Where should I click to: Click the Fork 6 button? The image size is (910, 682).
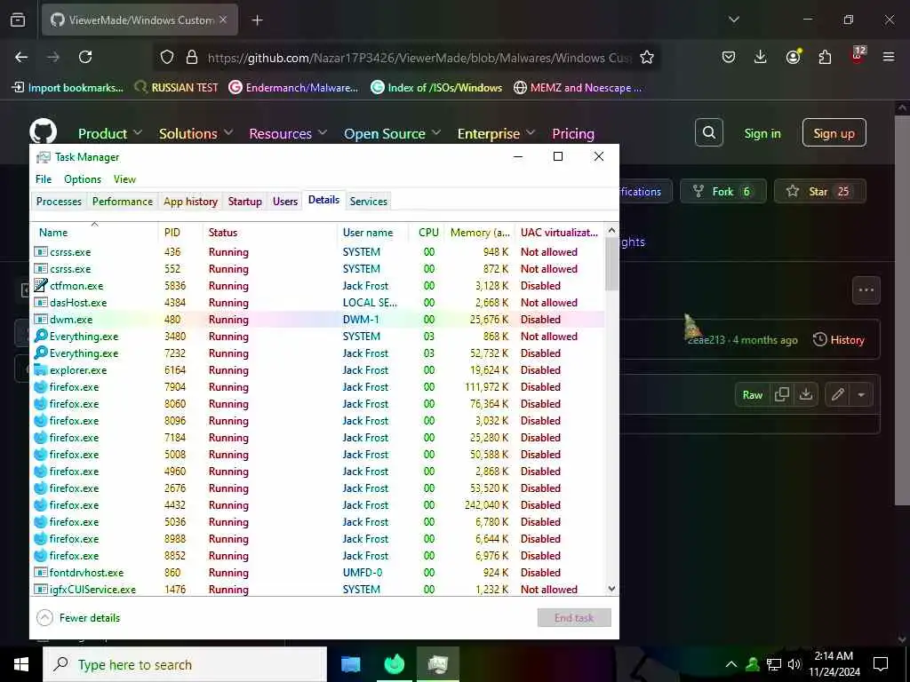723,192
